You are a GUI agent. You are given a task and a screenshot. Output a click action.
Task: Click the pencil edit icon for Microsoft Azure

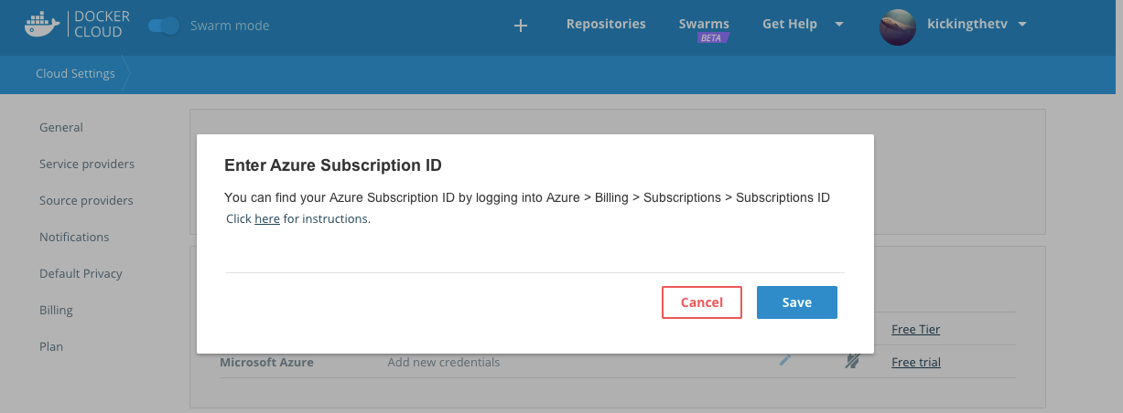[784, 361]
